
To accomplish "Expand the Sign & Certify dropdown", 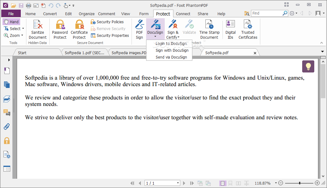I will (x=178, y=37).
